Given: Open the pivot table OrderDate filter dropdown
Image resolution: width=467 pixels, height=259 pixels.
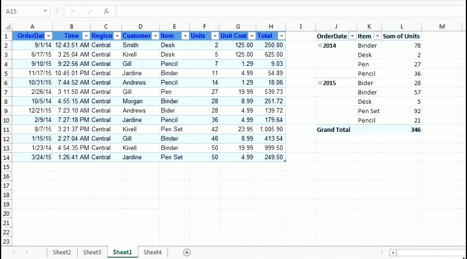Looking at the screenshot, I should point(353,36).
